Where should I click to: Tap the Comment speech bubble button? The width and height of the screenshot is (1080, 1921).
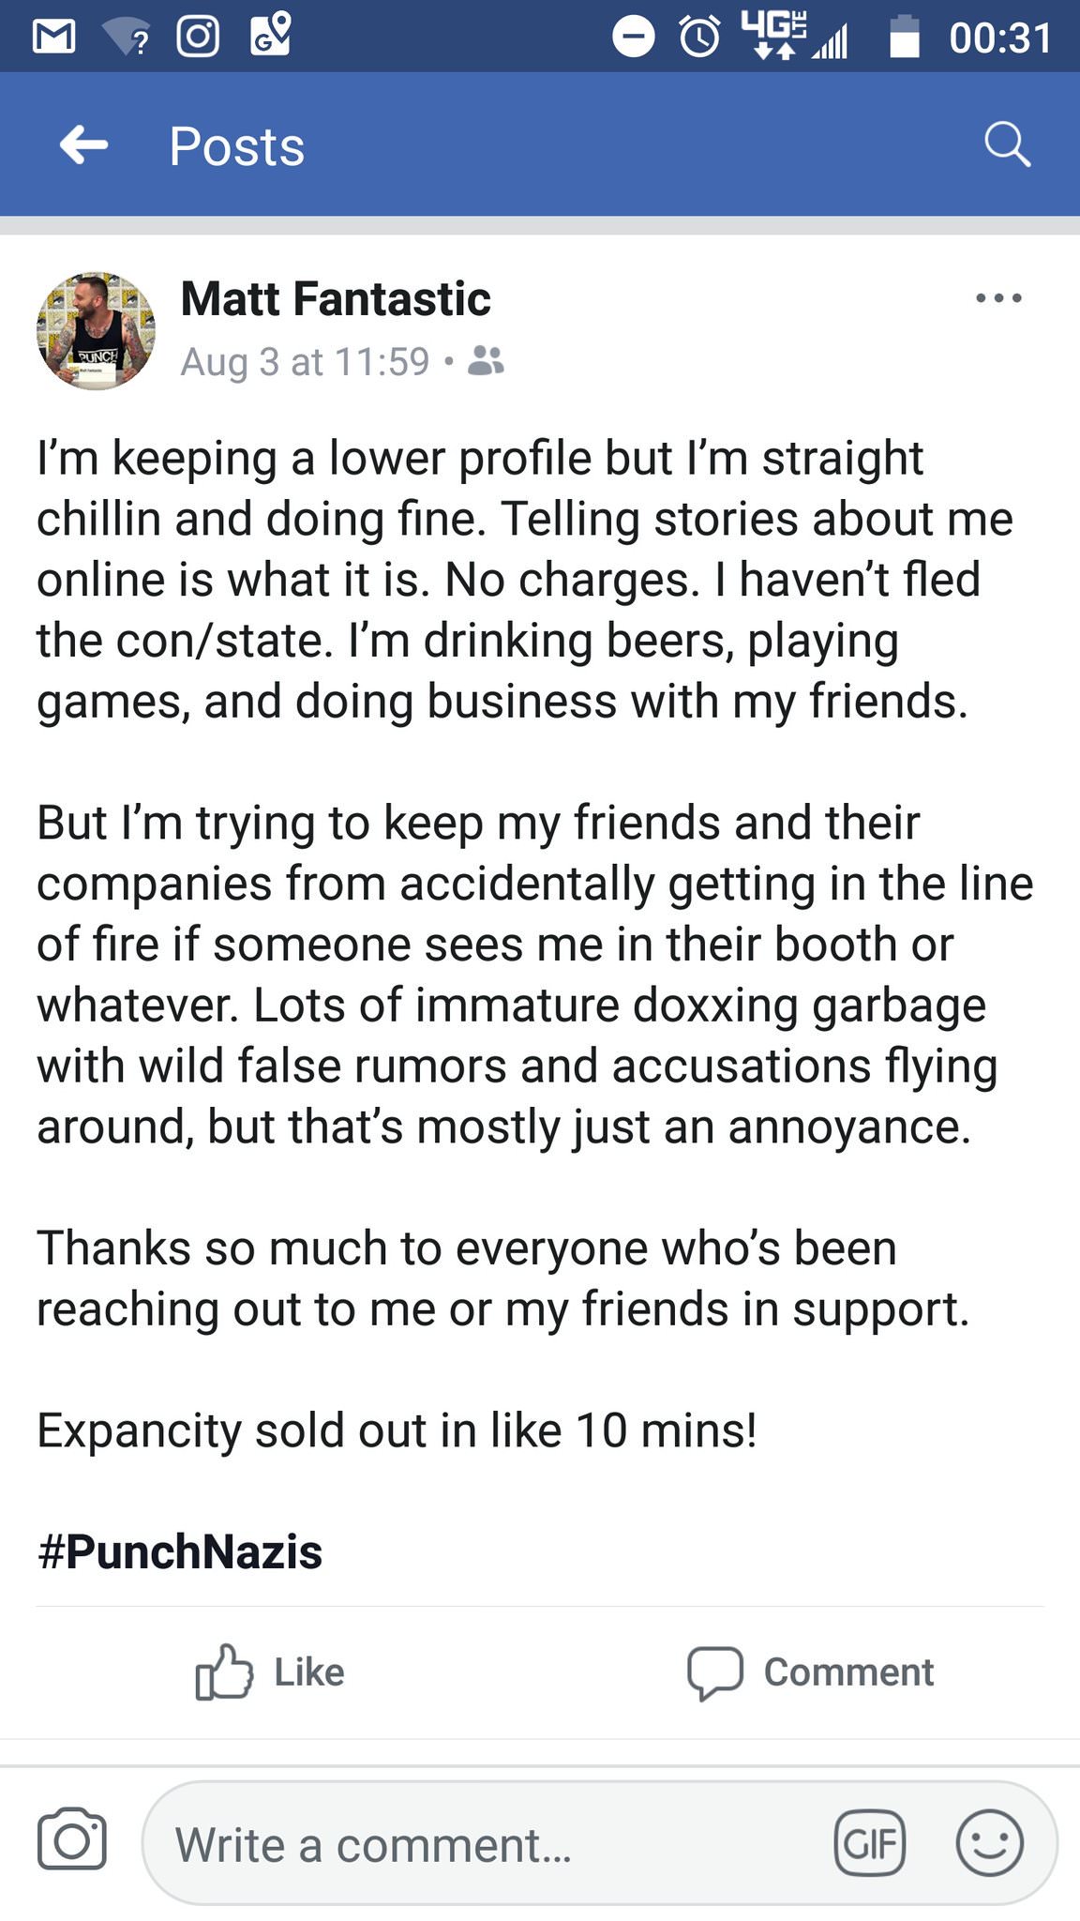coord(811,1671)
